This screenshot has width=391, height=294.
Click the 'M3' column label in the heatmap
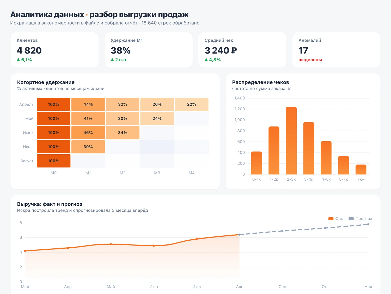[x=157, y=173]
